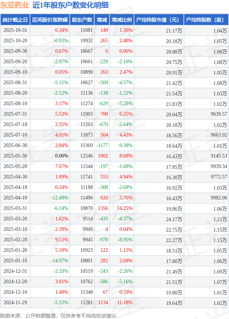
Task: Click the 12546 shareholder count cell
Action: 86,156
